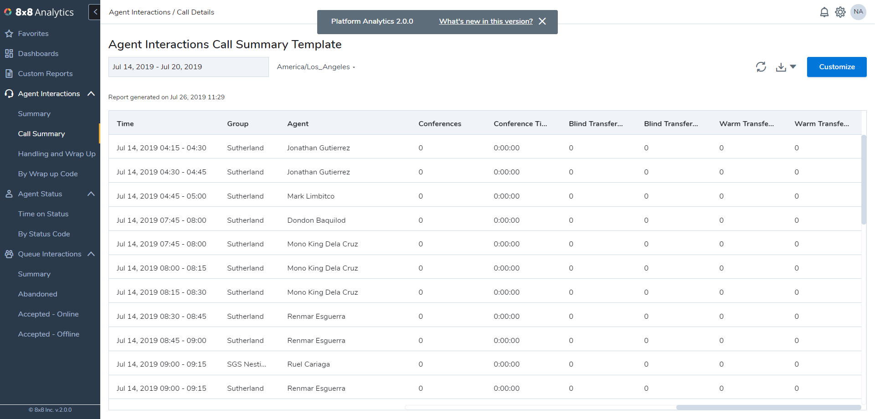Open Handling and Wrap Up report
Viewport: 875px width, 419px height.
coord(57,154)
